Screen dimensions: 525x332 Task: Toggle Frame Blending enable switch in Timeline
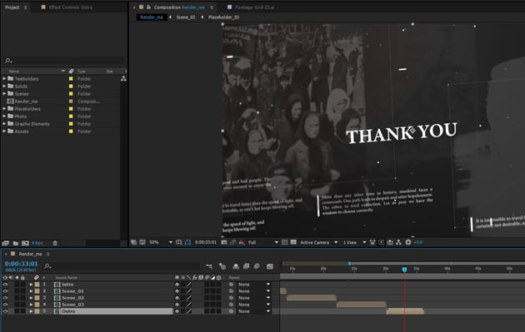coord(246,266)
